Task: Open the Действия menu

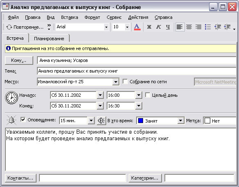Action: 138,17
